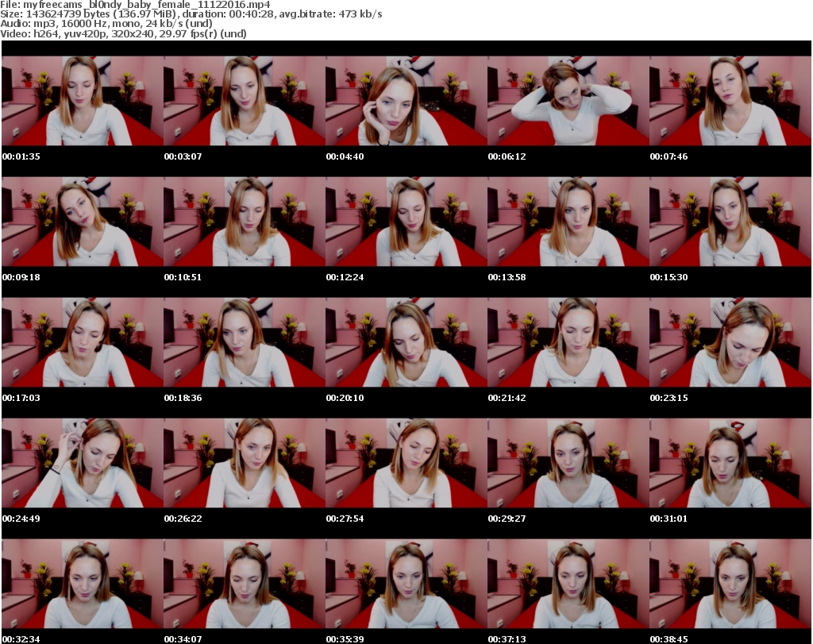The width and height of the screenshot is (813, 644).
Task: Select the frame at 00:27:54
Action: (x=406, y=463)
